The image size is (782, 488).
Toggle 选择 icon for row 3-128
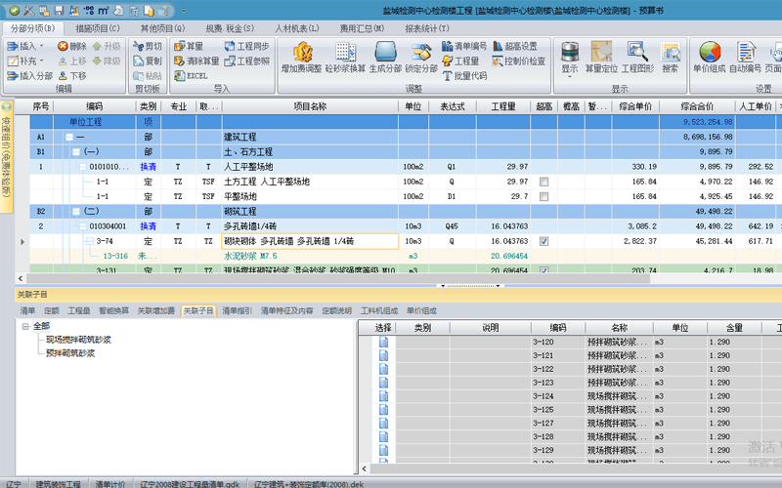383,436
